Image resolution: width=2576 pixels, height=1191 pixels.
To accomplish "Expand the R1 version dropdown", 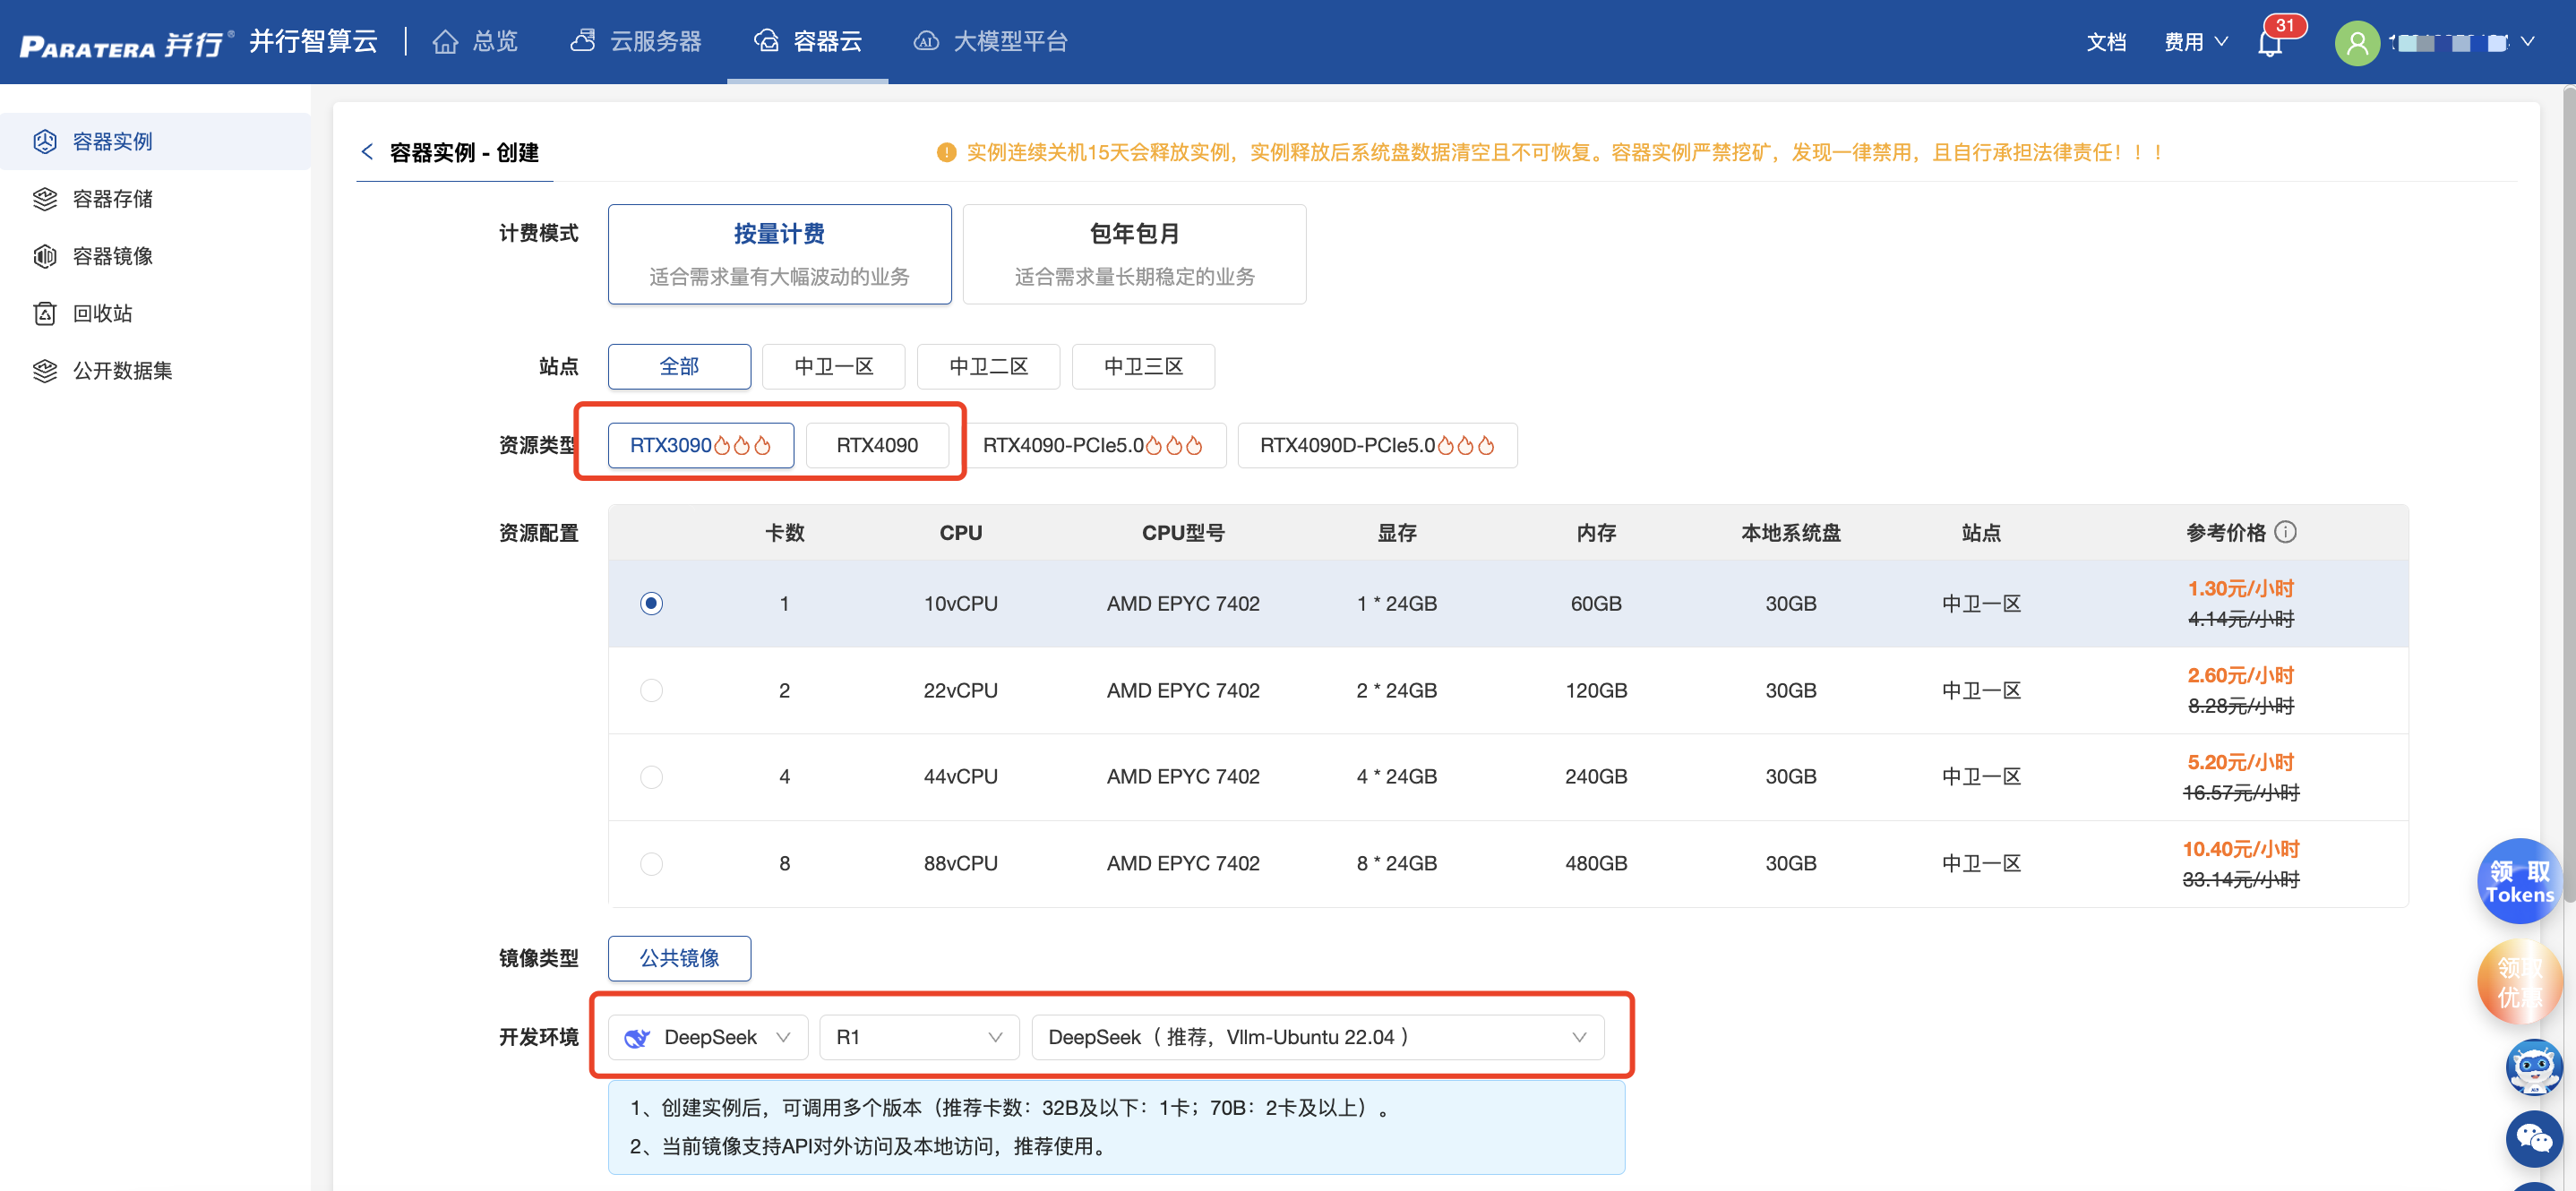I will [918, 1037].
